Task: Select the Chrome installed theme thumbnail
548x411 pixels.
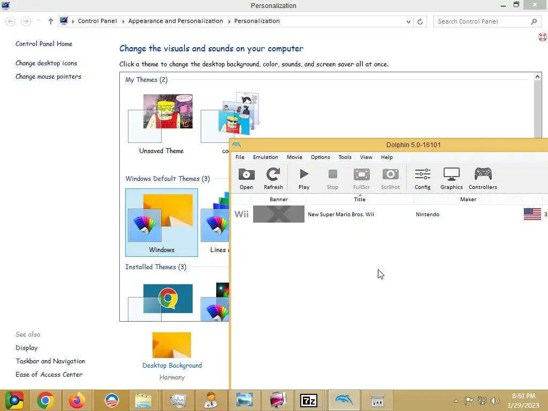Action: pyautogui.click(x=161, y=302)
